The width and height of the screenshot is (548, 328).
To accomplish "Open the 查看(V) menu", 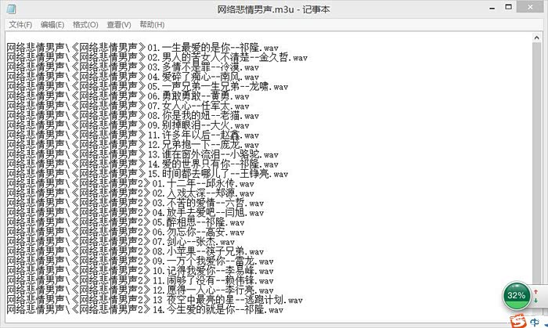I will tap(119, 25).
